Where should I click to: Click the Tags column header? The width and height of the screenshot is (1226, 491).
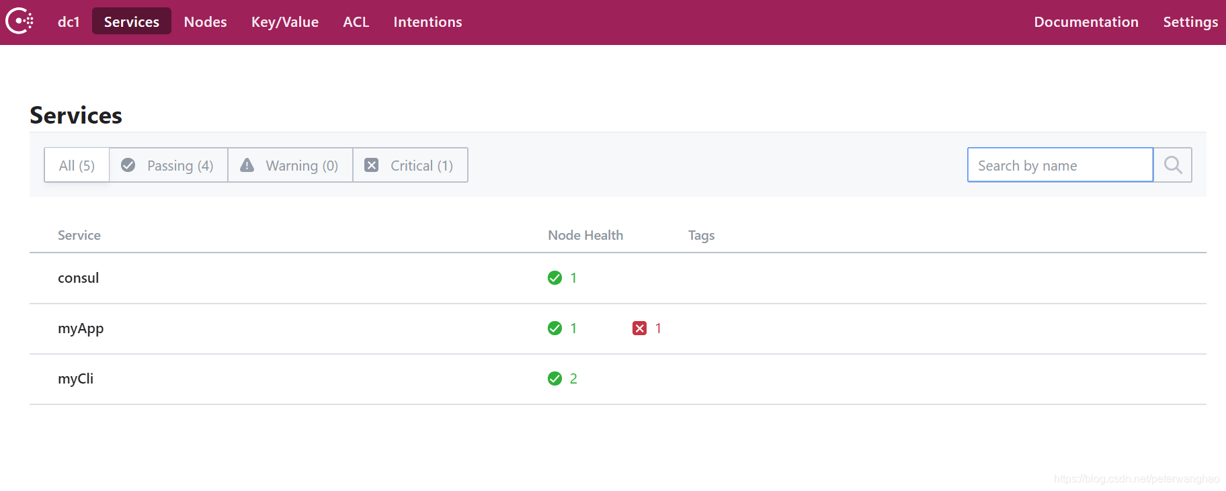pyautogui.click(x=701, y=236)
